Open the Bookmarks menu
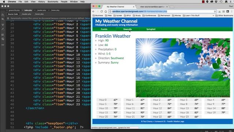This screenshot has height=132, width=234. [53, 1]
